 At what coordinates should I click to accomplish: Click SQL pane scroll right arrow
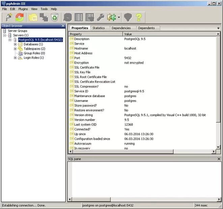(x=219, y=199)
